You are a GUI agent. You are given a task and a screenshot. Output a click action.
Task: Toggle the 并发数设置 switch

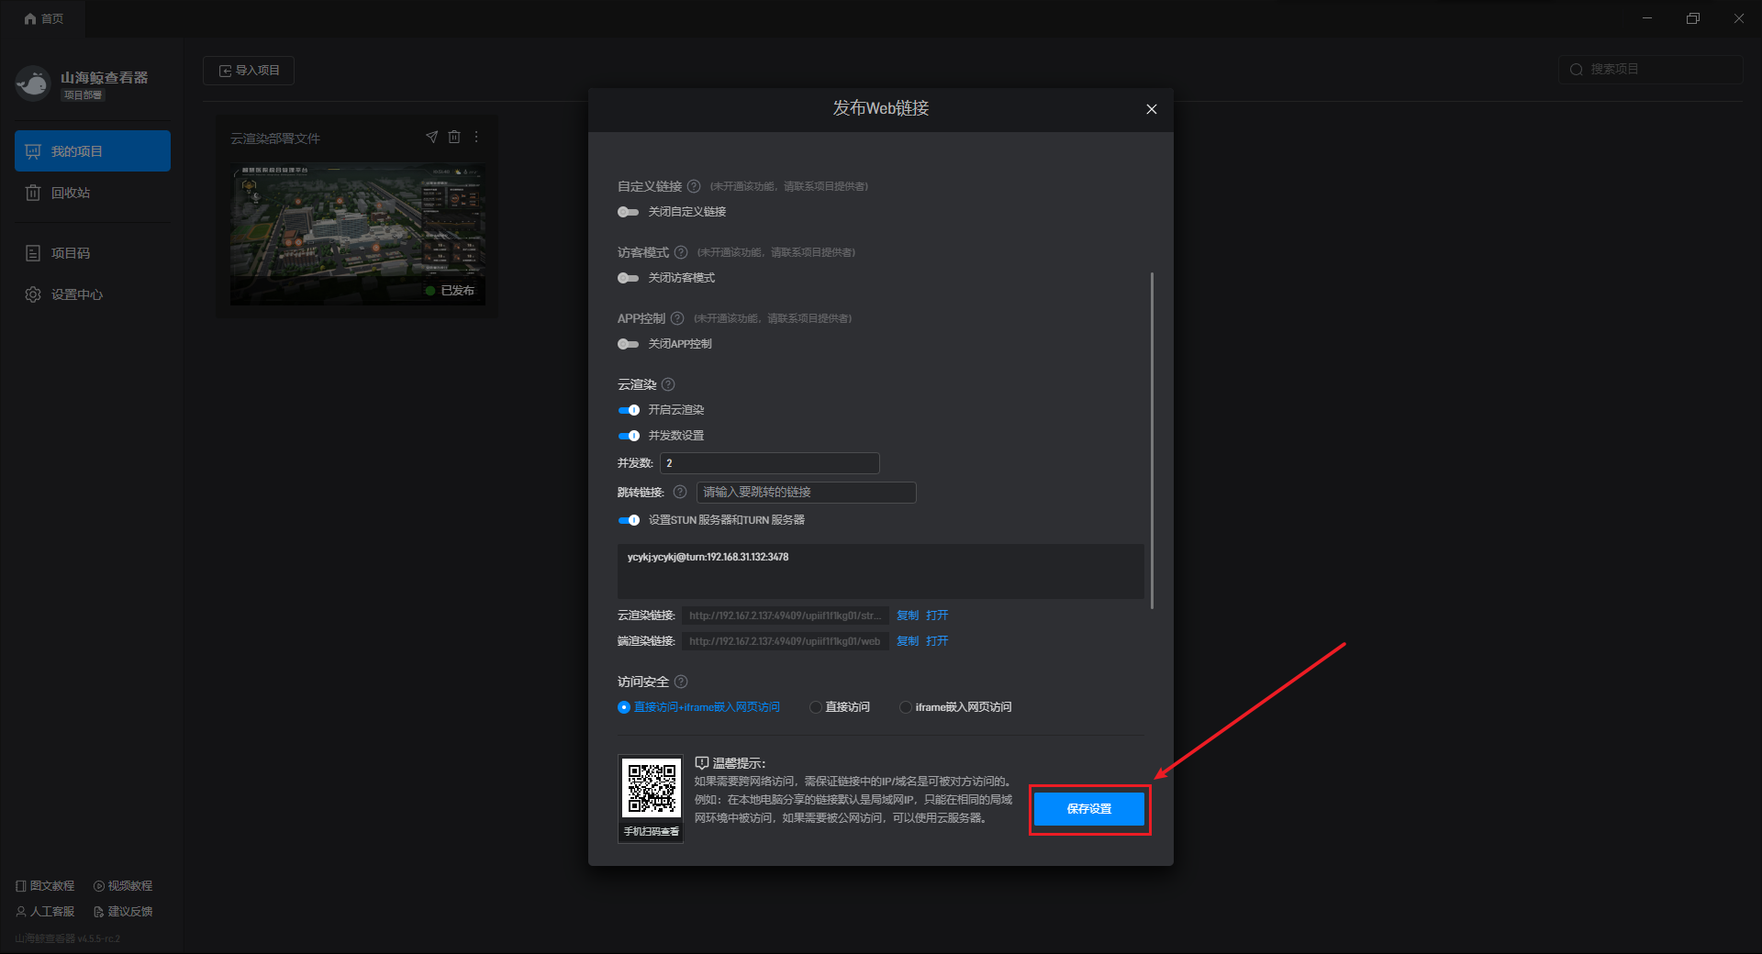coord(629,436)
